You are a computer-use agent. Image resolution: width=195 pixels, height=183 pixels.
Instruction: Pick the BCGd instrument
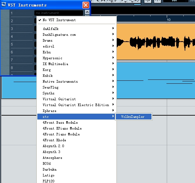coord(77,164)
